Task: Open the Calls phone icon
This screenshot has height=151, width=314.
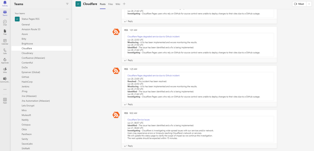Action: point(5,50)
